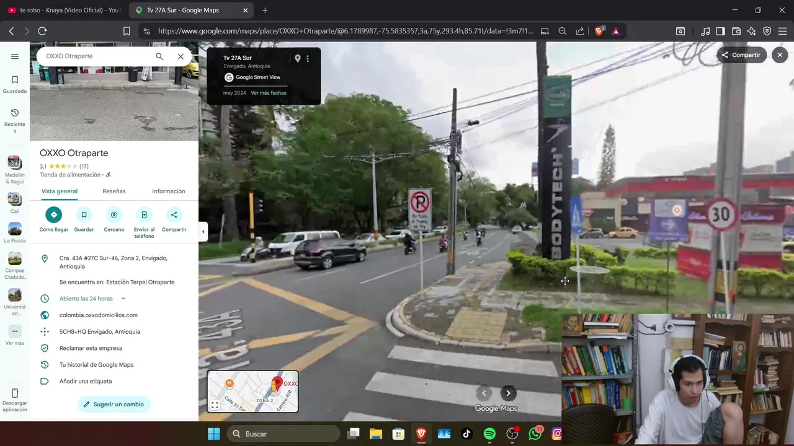Clear the OXXO Otraparte search

click(x=181, y=56)
